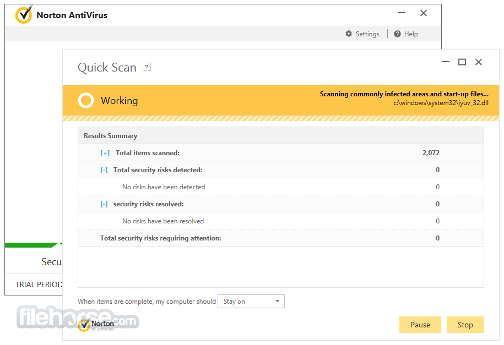Click the Norton AntiVirus title text

click(72, 15)
